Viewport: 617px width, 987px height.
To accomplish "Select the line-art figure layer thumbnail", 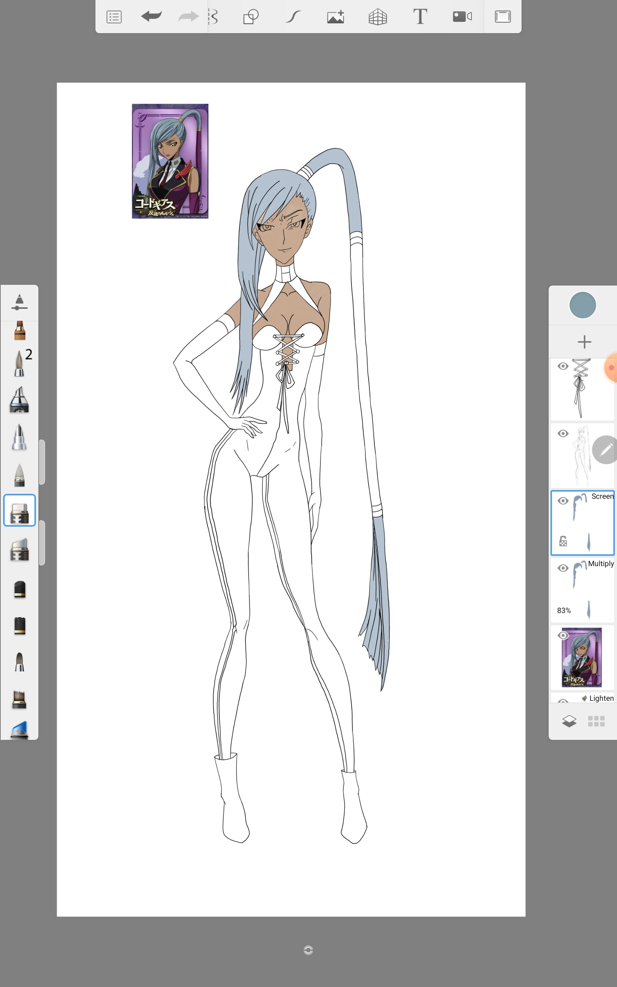I will click(582, 456).
